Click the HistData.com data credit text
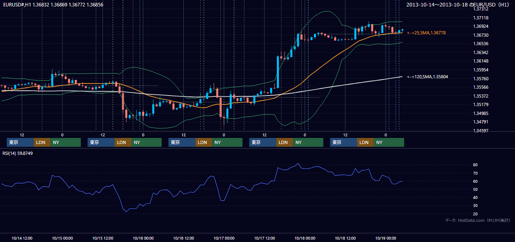This screenshot has height=242, width=515. pos(478,220)
